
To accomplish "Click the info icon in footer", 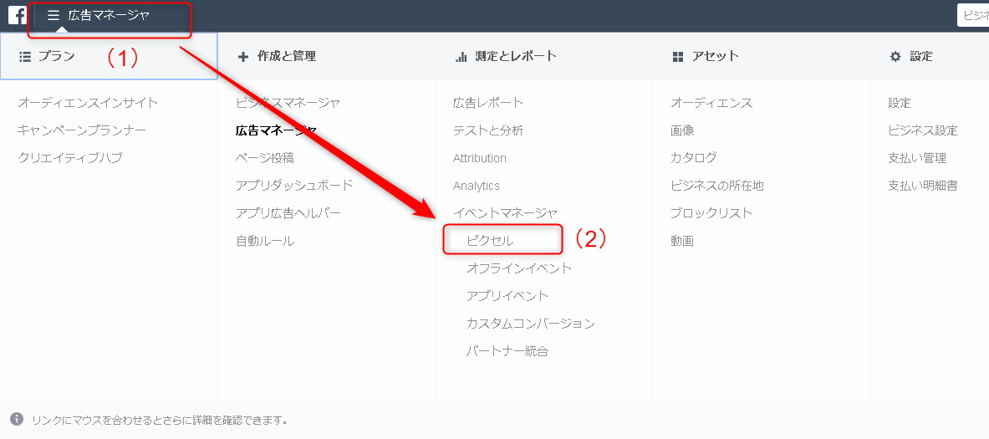I will click(x=17, y=419).
